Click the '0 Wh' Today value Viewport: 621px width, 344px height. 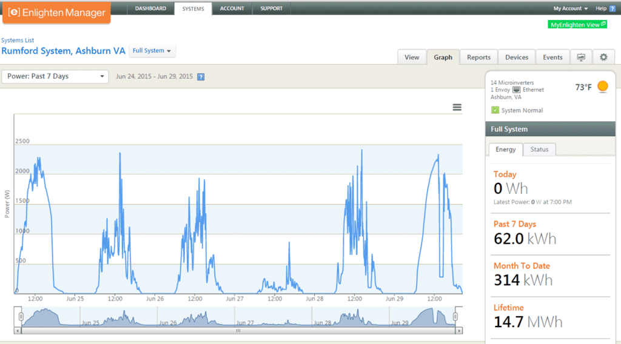(x=511, y=188)
